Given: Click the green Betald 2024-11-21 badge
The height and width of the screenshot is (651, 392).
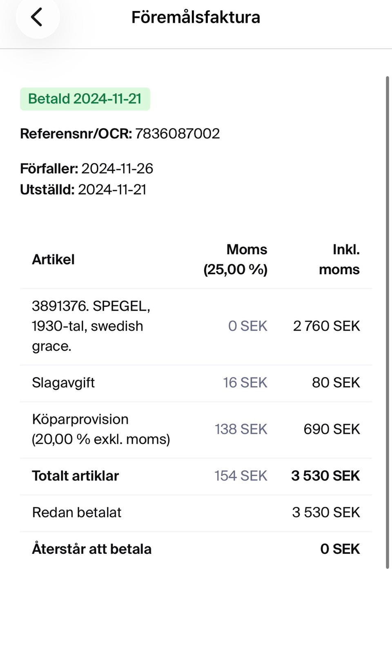Looking at the screenshot, I should tap(85, 99).
